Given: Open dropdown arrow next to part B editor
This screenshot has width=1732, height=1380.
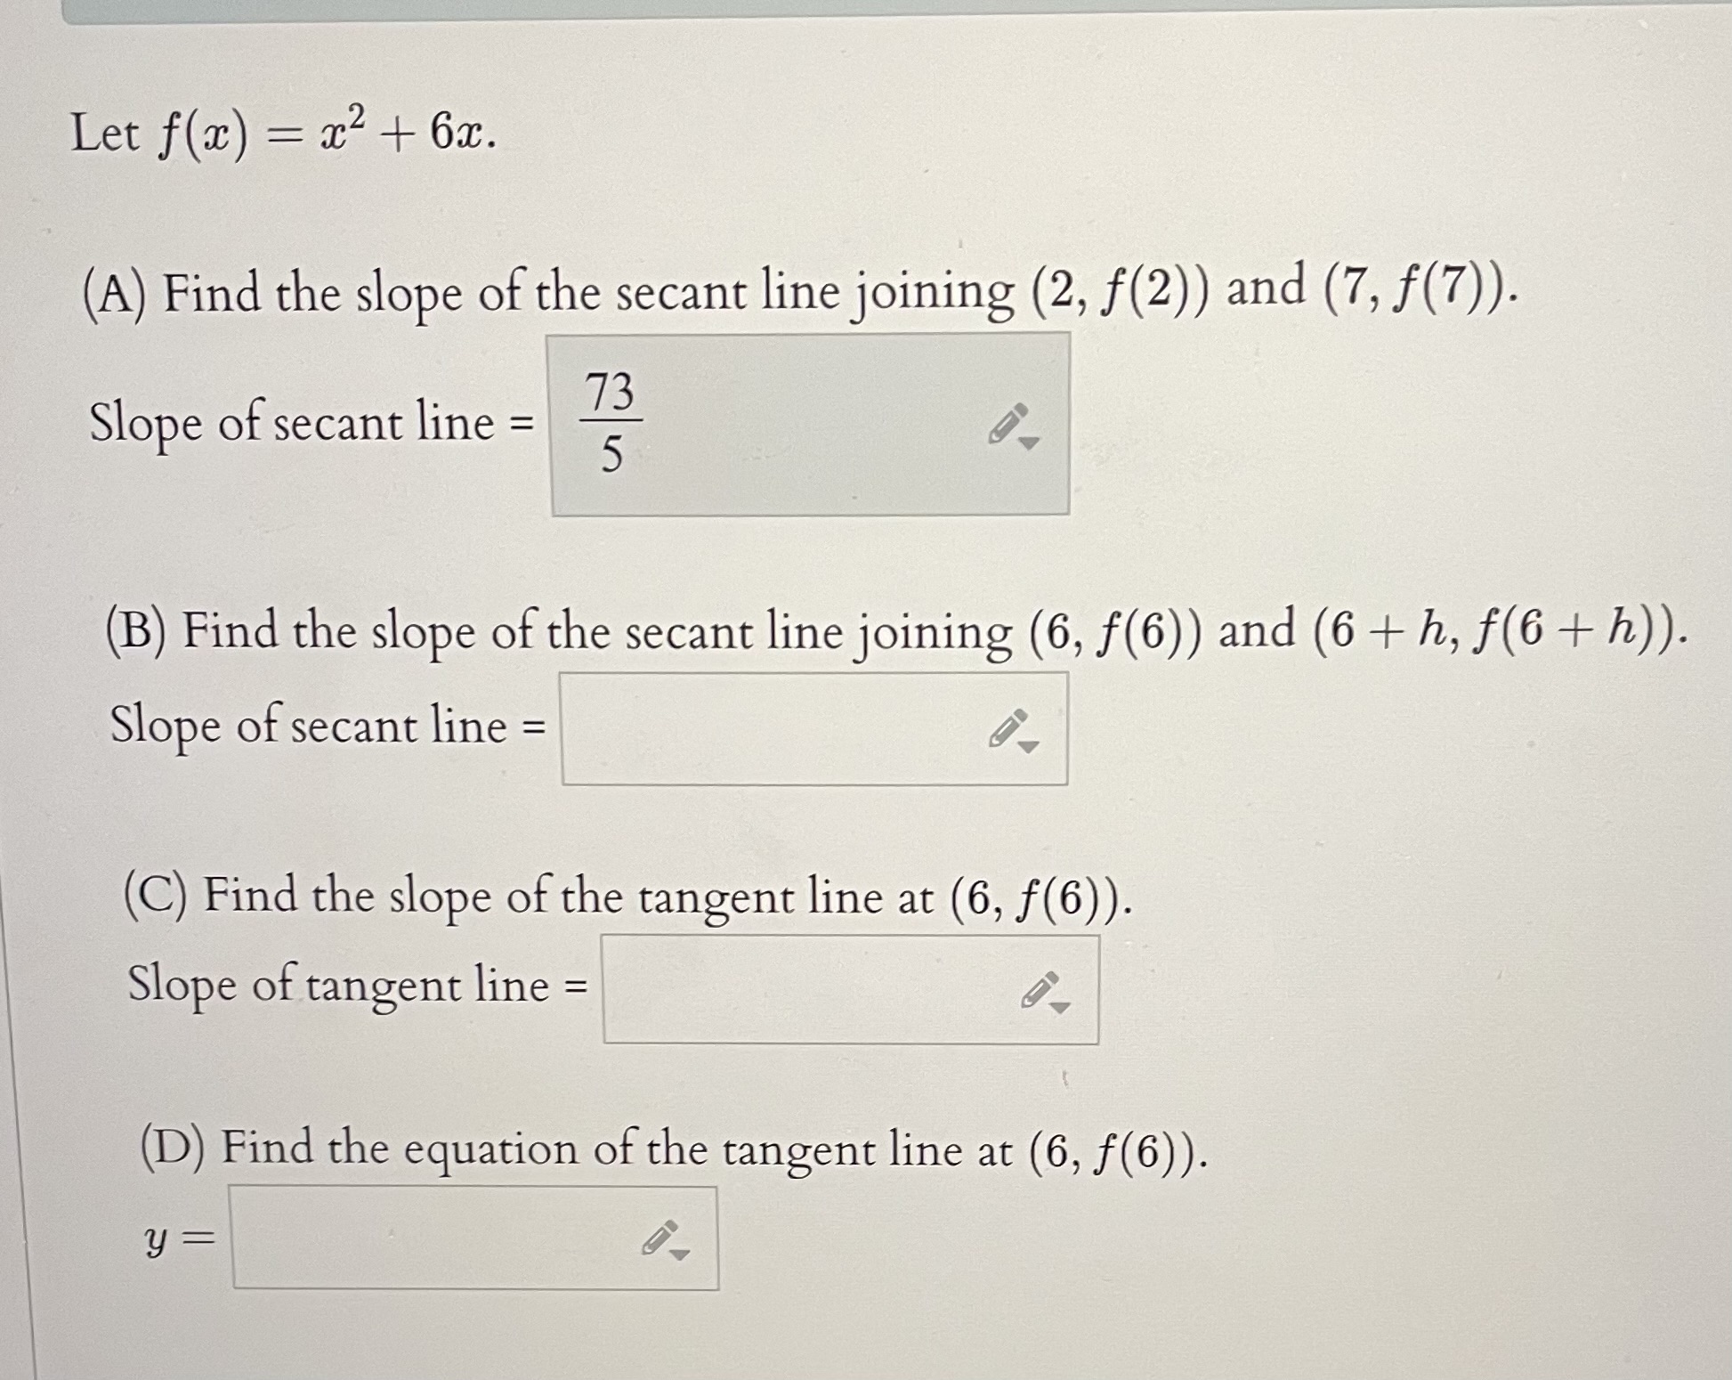Looking at the screenshot, I should 1028,747.
